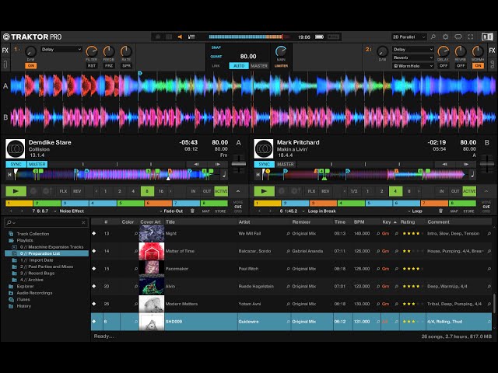The height and width of the screenshot is (373, 498).
Task: Toggle Deck B SYNC button
Action: pyautogui.click(x=264, y=164)
